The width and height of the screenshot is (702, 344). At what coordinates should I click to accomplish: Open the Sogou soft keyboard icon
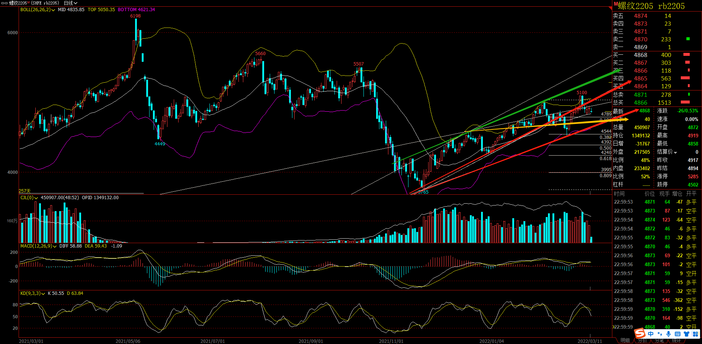pos(677,334)
